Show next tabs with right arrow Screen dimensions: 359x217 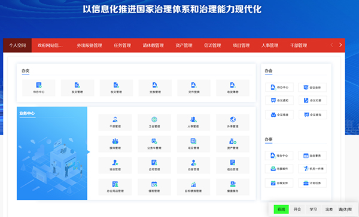[340, 45]
